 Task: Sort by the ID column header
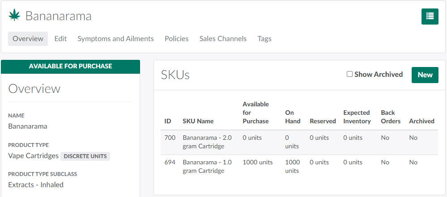pyautogui.click(x=168, y=121)
